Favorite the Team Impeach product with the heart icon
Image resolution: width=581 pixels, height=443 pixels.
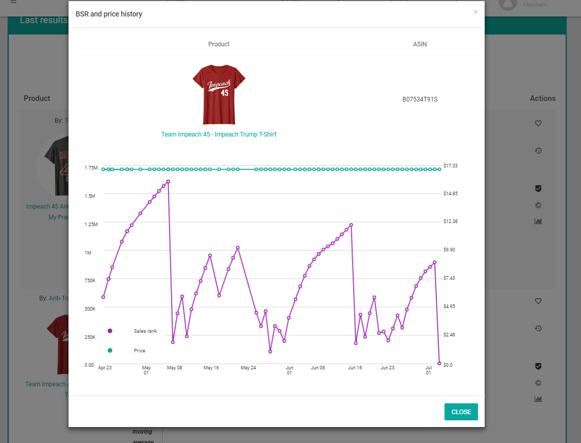[538, 301]
